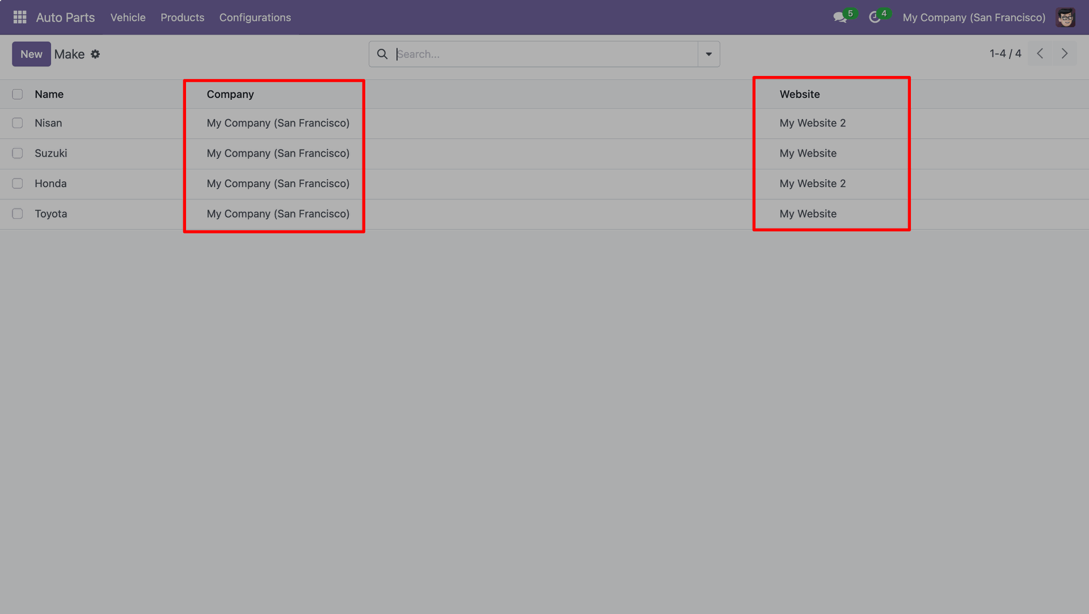Viewport: 1089px width, 614px height.
Task: Open the chat messages conversations icon
Action: (x=839, y=18)
